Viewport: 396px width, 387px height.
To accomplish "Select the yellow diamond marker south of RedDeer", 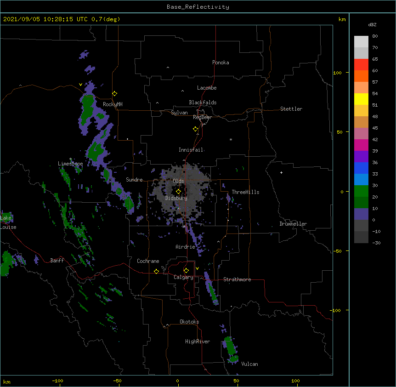I will point(195,129).
